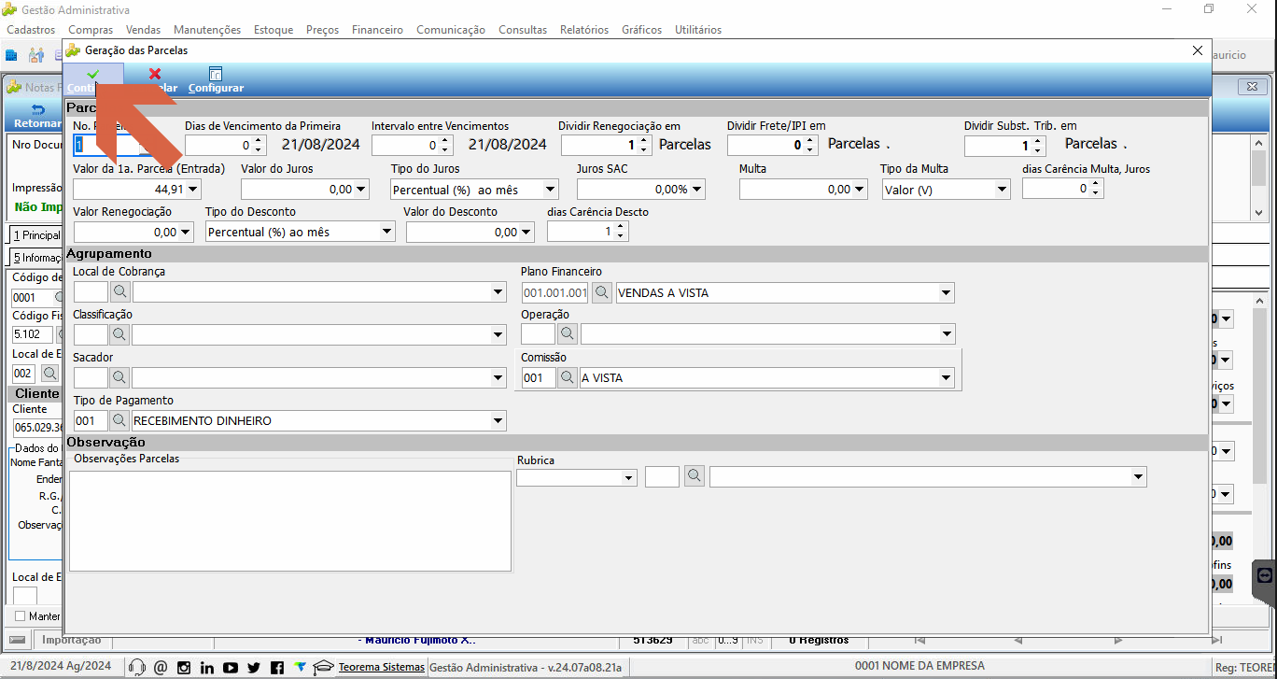Click the graduation cap icon in status bar

pyautogui.click(x=323, y=667)
